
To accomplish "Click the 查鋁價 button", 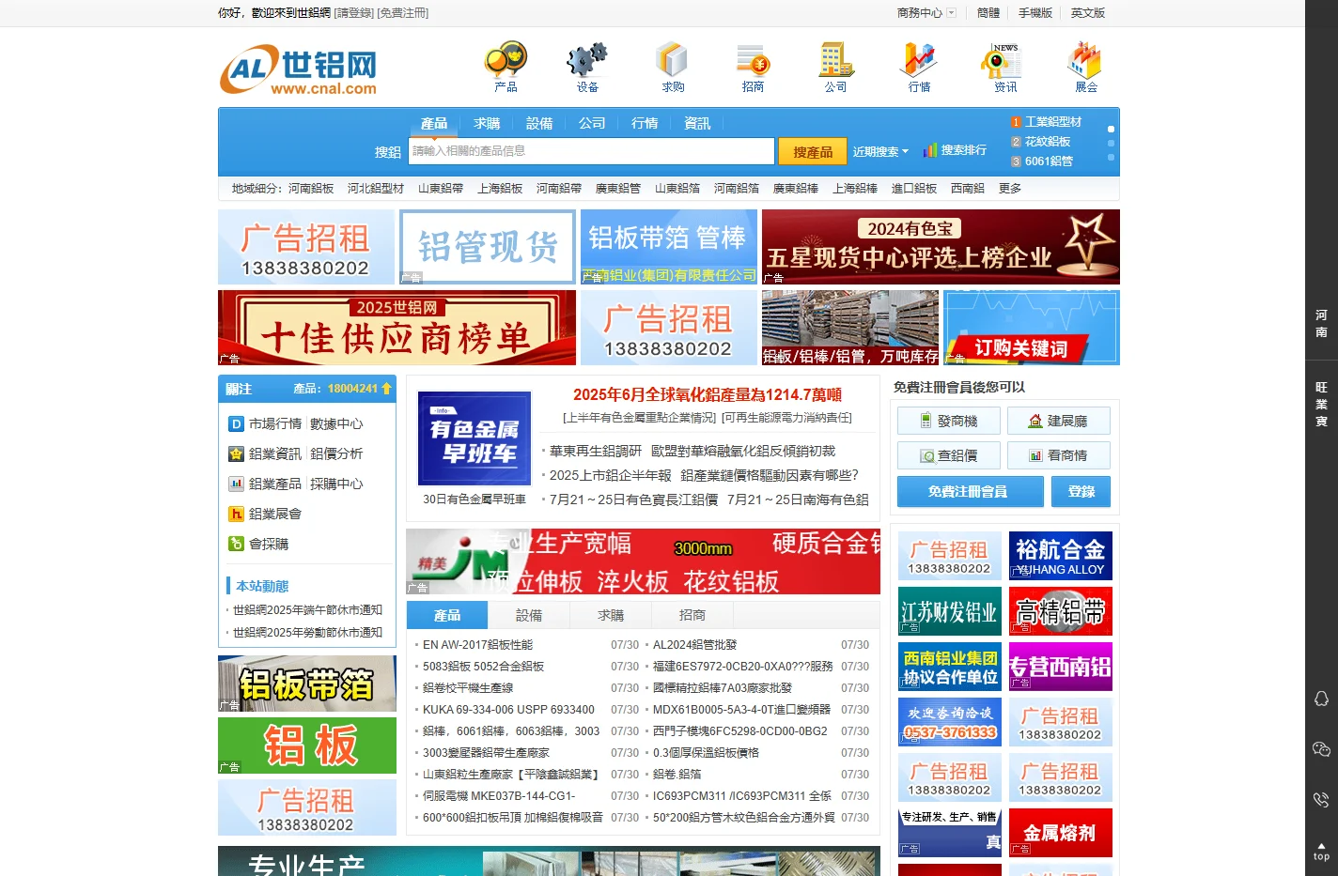I will pos(948,455).
